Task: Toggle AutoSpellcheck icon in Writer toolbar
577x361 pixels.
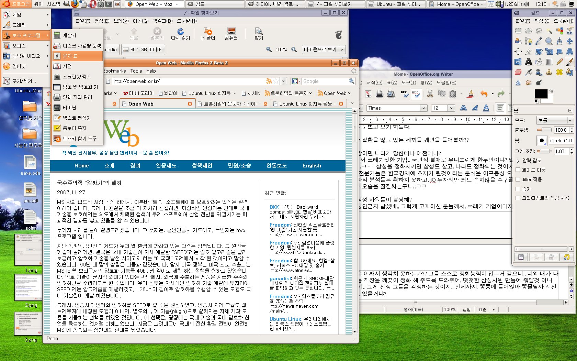Action: pyautogui.click(x=416, y=94)
